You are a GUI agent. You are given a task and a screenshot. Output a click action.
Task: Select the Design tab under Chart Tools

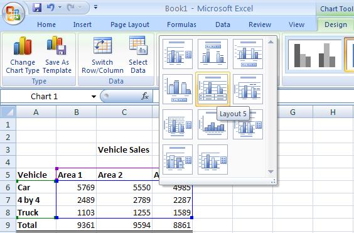click(336, 24)
